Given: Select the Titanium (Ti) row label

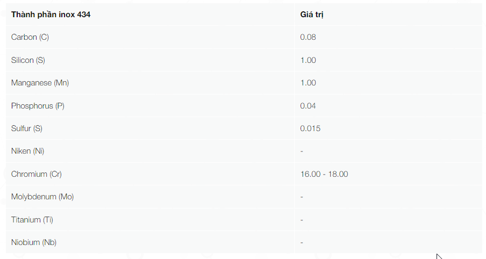Looking at the screenshot, I should 32,220.
